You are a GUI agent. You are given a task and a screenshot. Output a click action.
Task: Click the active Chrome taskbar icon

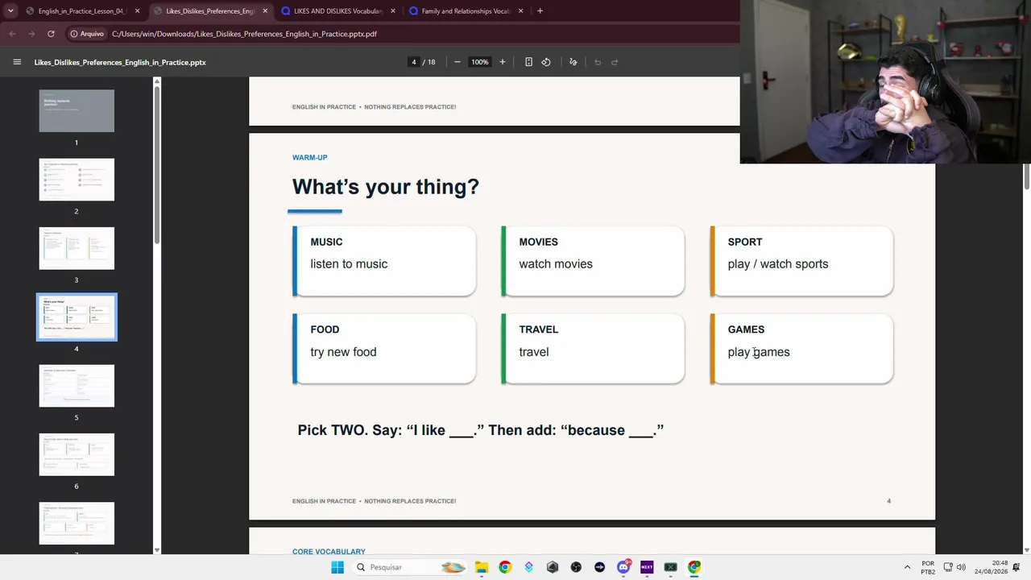pos(694,567)
